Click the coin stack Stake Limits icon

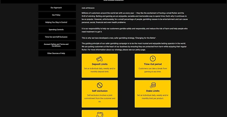153,85
